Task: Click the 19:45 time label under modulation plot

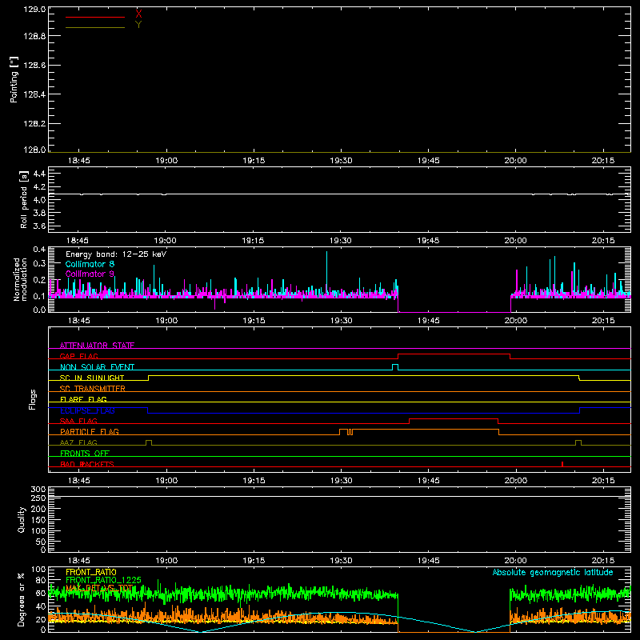Action: click(429, 321)
